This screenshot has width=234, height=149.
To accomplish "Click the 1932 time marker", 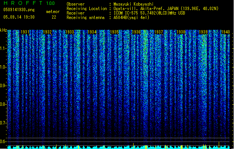I will click(47, 32).
